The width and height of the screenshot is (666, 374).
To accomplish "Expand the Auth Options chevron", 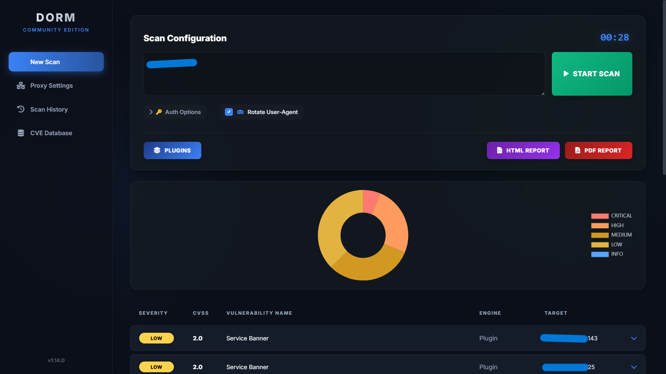I will tap(151, 112).
